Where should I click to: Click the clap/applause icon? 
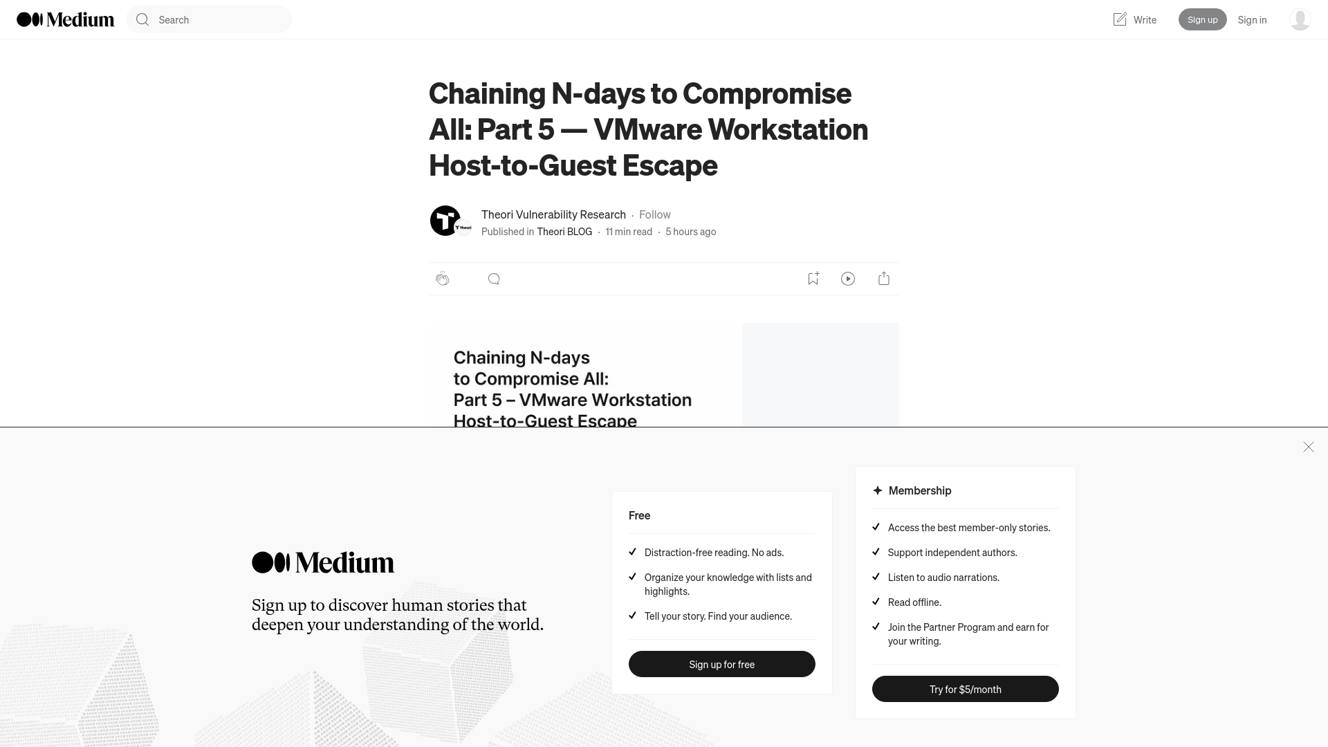tap(443, 278)
